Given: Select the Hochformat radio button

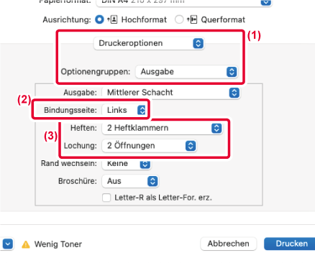Looking at the screenshot, I should tap(99, 19).
